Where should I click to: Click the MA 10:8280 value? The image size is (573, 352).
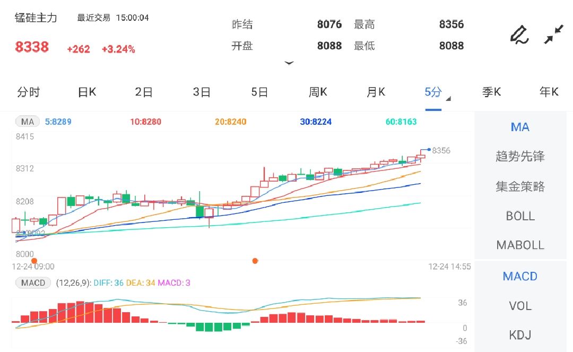coord(145,122)
